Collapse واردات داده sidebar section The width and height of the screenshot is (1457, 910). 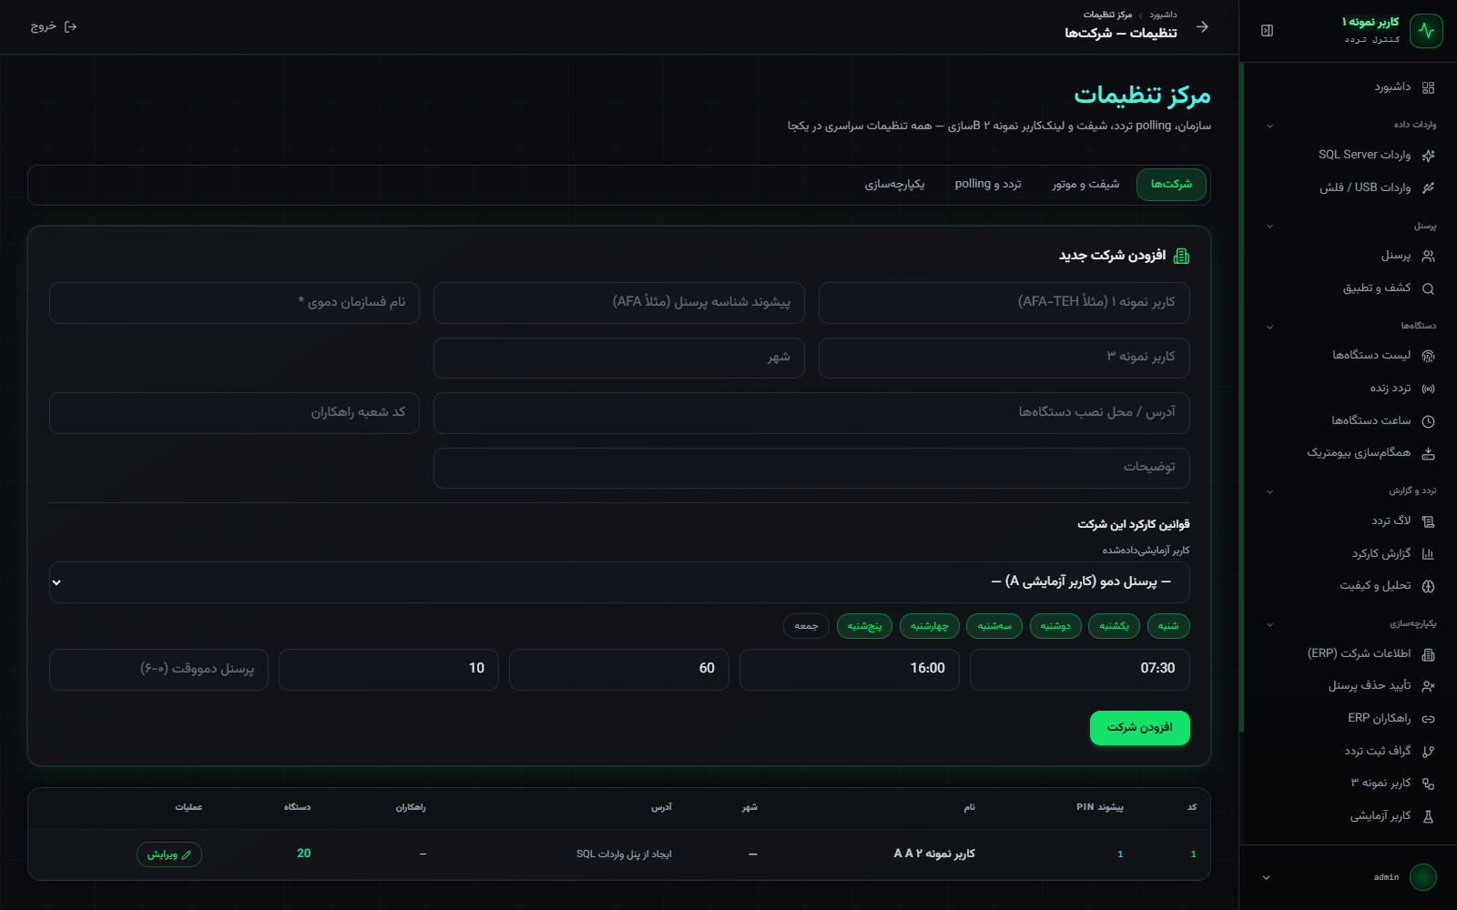(1269, 126)
